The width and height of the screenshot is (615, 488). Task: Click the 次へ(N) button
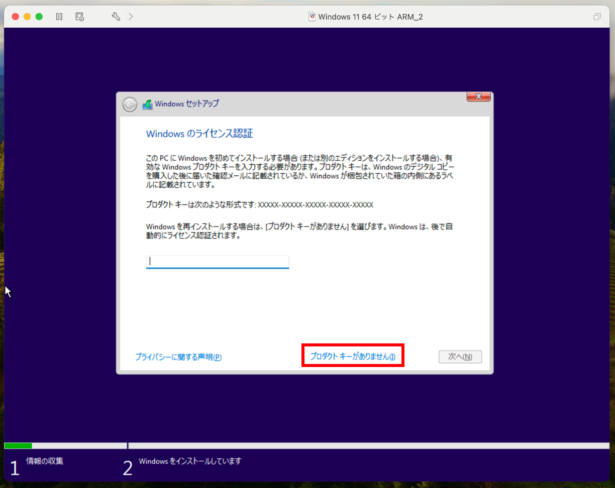click(x=460, y=356)
